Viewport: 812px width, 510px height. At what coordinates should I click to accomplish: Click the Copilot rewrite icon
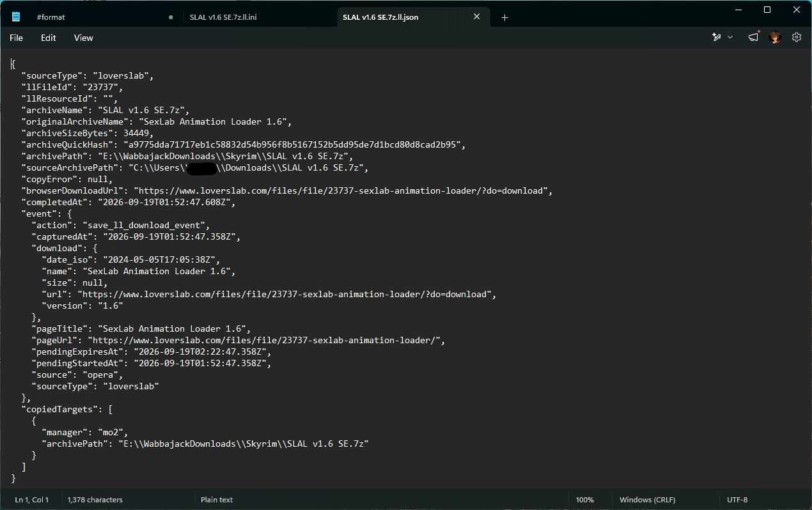point(717,38)
